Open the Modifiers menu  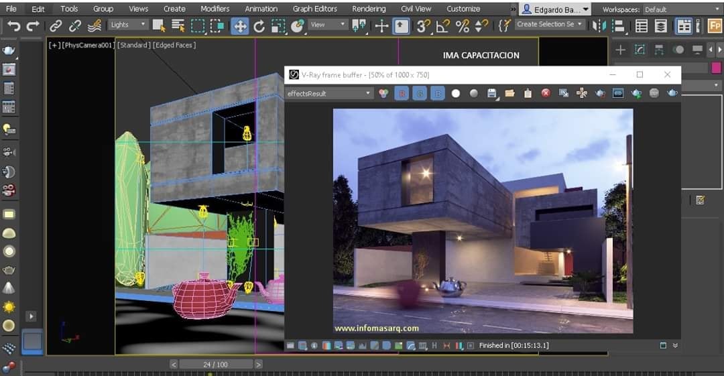(215, 9)
